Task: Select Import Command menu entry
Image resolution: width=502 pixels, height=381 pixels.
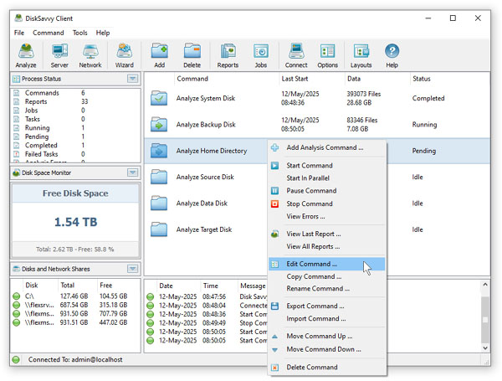Action: (x=326, y=319)
